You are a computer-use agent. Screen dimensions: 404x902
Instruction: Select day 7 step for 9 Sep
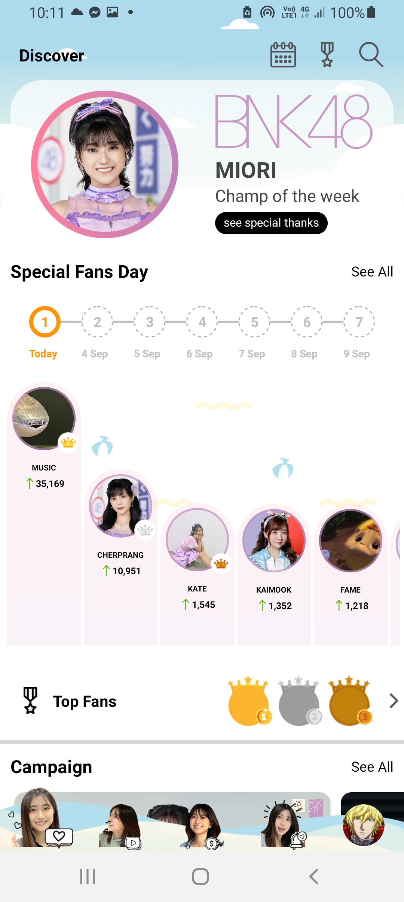(359, 322)
